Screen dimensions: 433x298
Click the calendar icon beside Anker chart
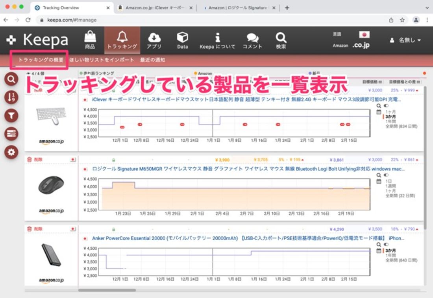(x=379, y=250)
